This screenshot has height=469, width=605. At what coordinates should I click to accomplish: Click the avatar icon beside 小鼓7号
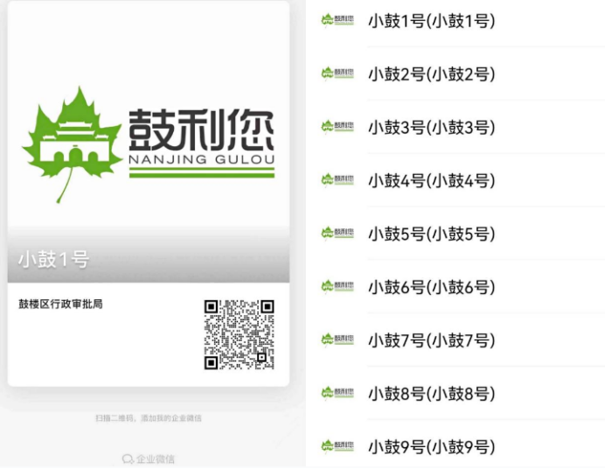(x=337, y=340)
